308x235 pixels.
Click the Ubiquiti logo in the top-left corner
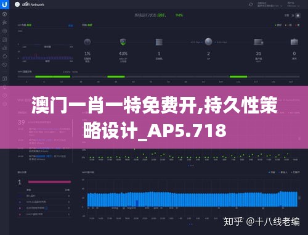(x=4, y=4)
